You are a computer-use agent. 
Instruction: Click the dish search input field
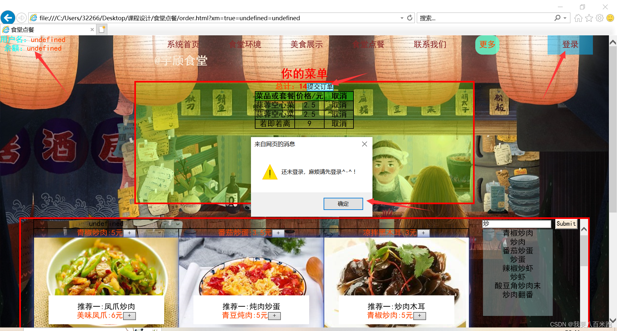coord(517,224)
